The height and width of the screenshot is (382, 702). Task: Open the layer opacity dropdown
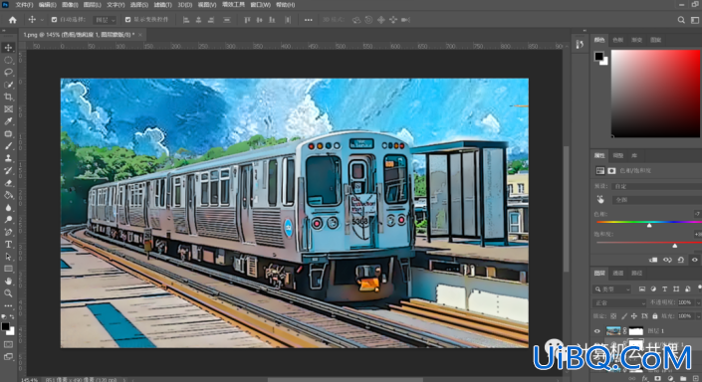coord(698,302)
